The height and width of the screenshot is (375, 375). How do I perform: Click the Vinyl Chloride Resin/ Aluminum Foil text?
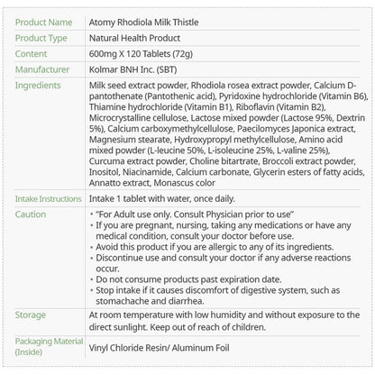tap(159, 348)
